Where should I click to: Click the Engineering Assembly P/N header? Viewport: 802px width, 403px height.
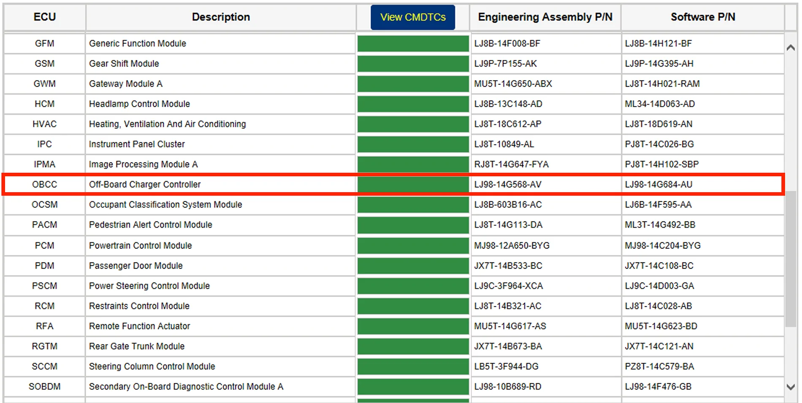click(x=545, y=17)
